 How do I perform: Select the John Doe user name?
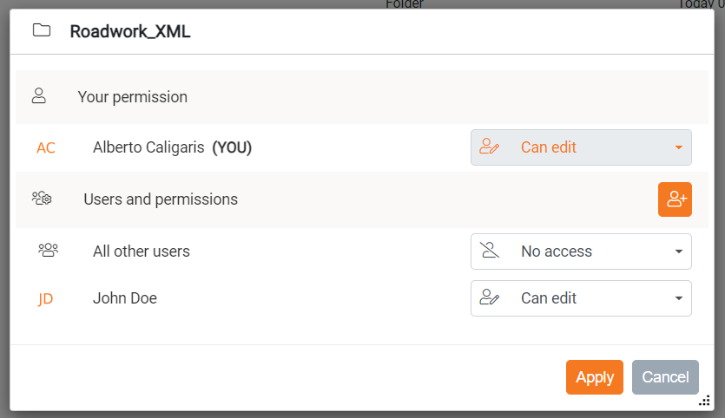point(125,298)
